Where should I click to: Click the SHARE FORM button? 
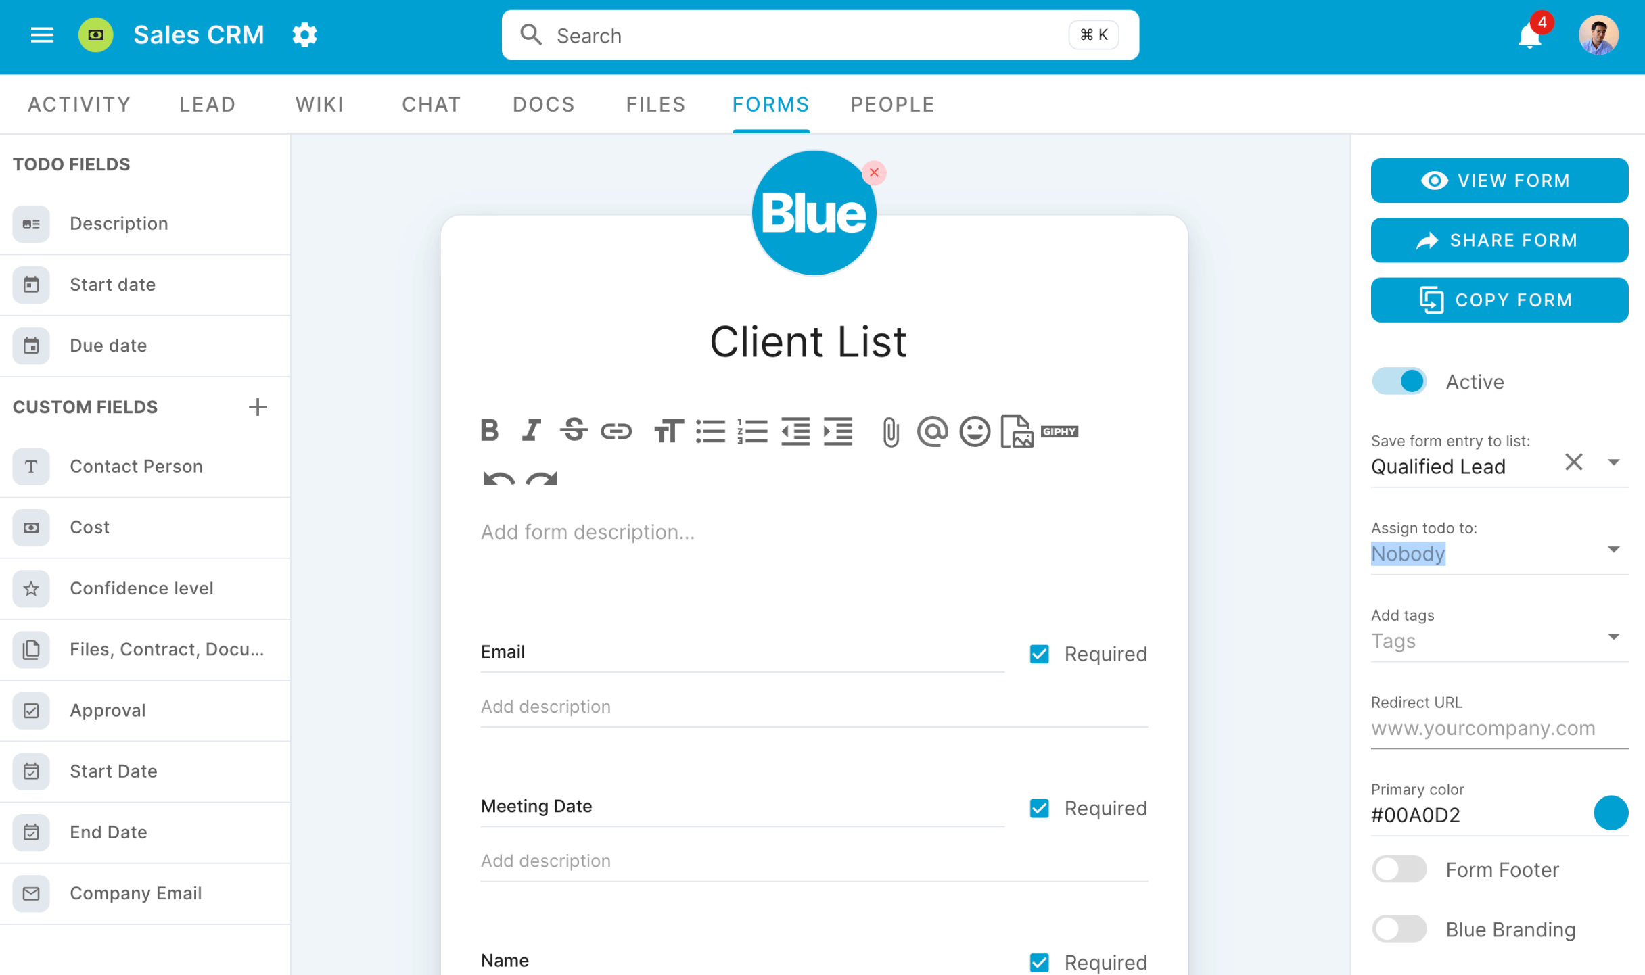point(1500,240)
